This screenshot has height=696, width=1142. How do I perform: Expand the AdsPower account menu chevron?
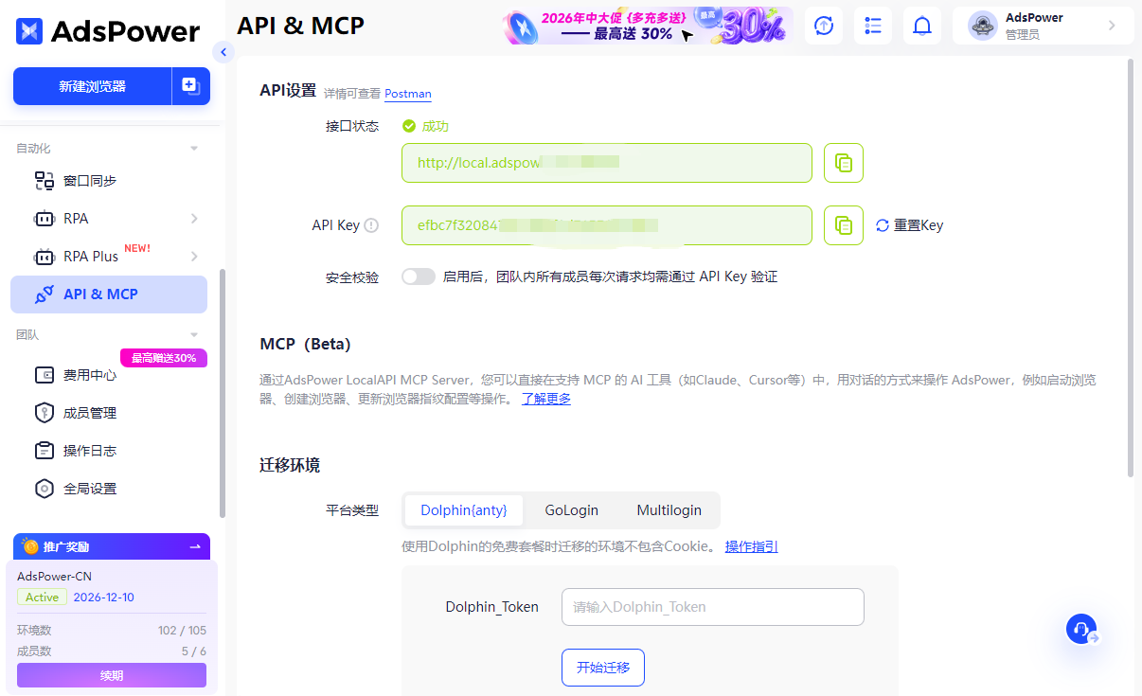[1112, 26]
